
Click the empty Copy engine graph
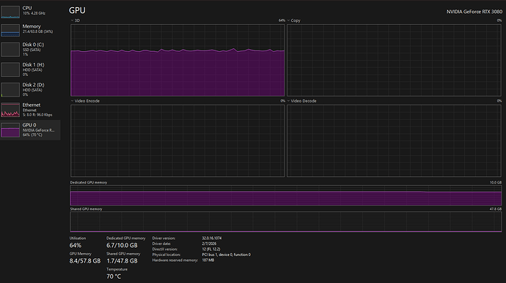pos(394,60)
